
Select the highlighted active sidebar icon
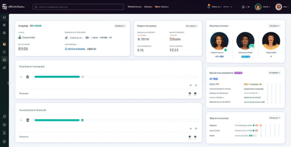pyautogui.click(x=5, y=59)
